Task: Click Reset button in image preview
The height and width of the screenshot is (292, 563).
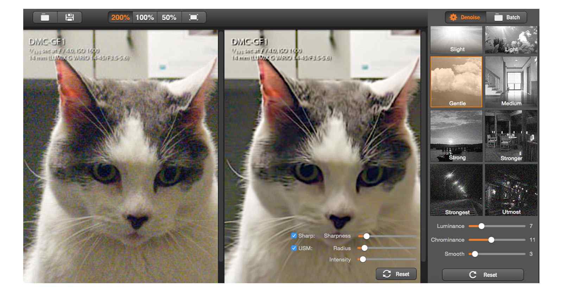Action: (396, 274)
